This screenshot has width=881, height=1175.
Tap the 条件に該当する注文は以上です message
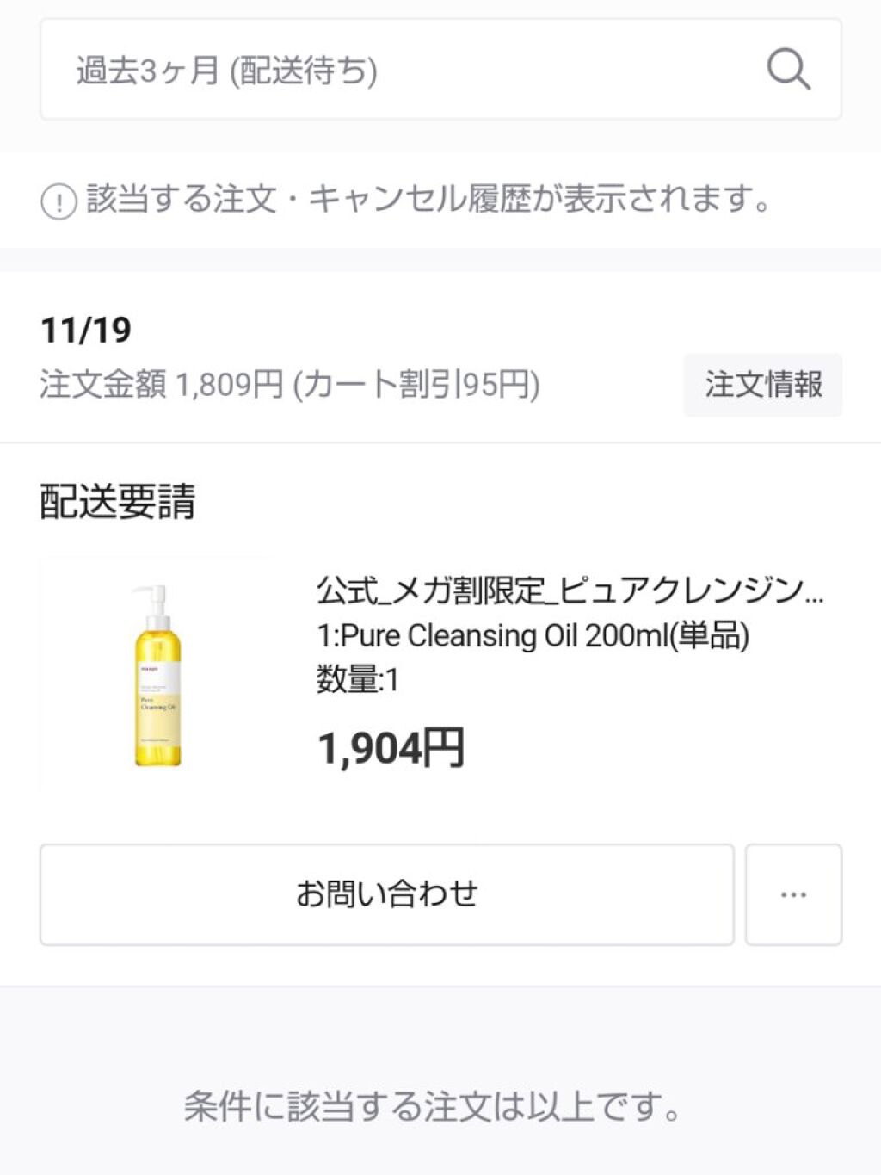pyautogui.click(x=432, y=1106)
